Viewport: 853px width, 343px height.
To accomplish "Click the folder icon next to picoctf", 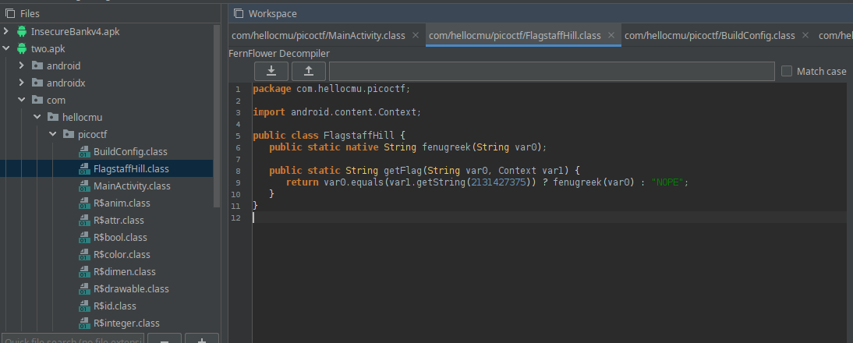I will 69,134.
